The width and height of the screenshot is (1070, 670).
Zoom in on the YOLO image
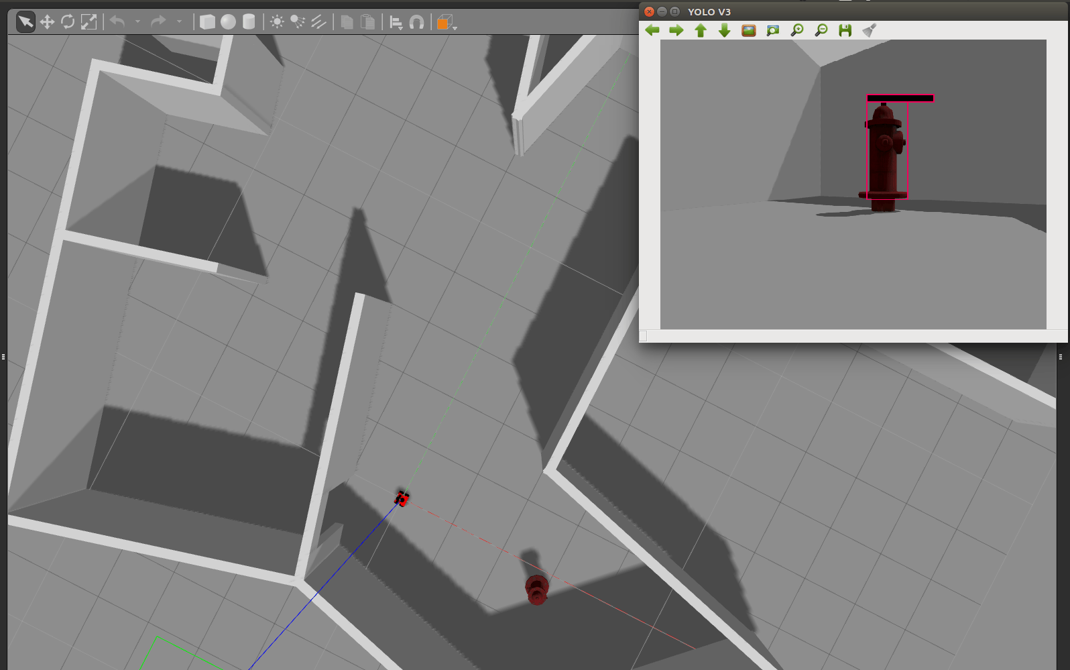797,30
